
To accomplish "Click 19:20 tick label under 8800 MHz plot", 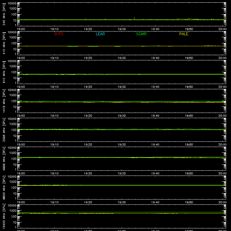I will (x=88, y=202).
